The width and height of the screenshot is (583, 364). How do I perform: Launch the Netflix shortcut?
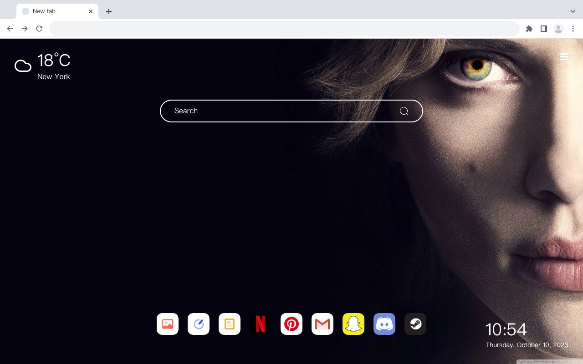(x=261, y=324)
